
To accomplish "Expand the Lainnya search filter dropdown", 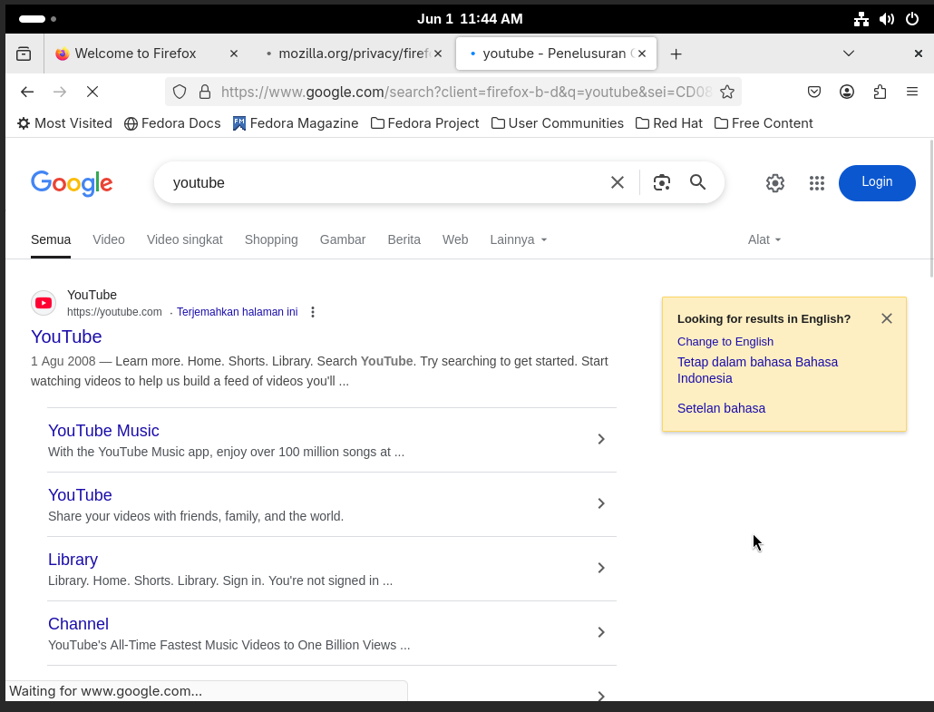I will (518, 239).
